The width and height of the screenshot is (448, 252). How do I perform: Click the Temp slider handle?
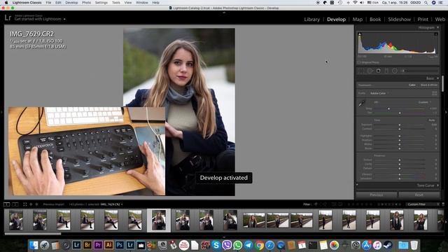(x=389, y=109)
